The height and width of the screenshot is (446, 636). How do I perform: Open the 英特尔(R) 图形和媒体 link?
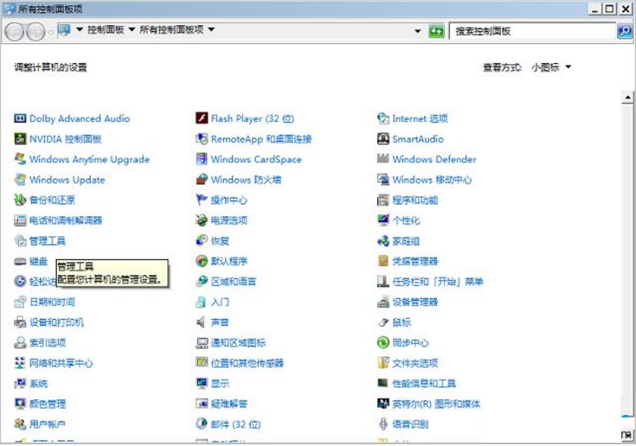[x=436, y=404]
